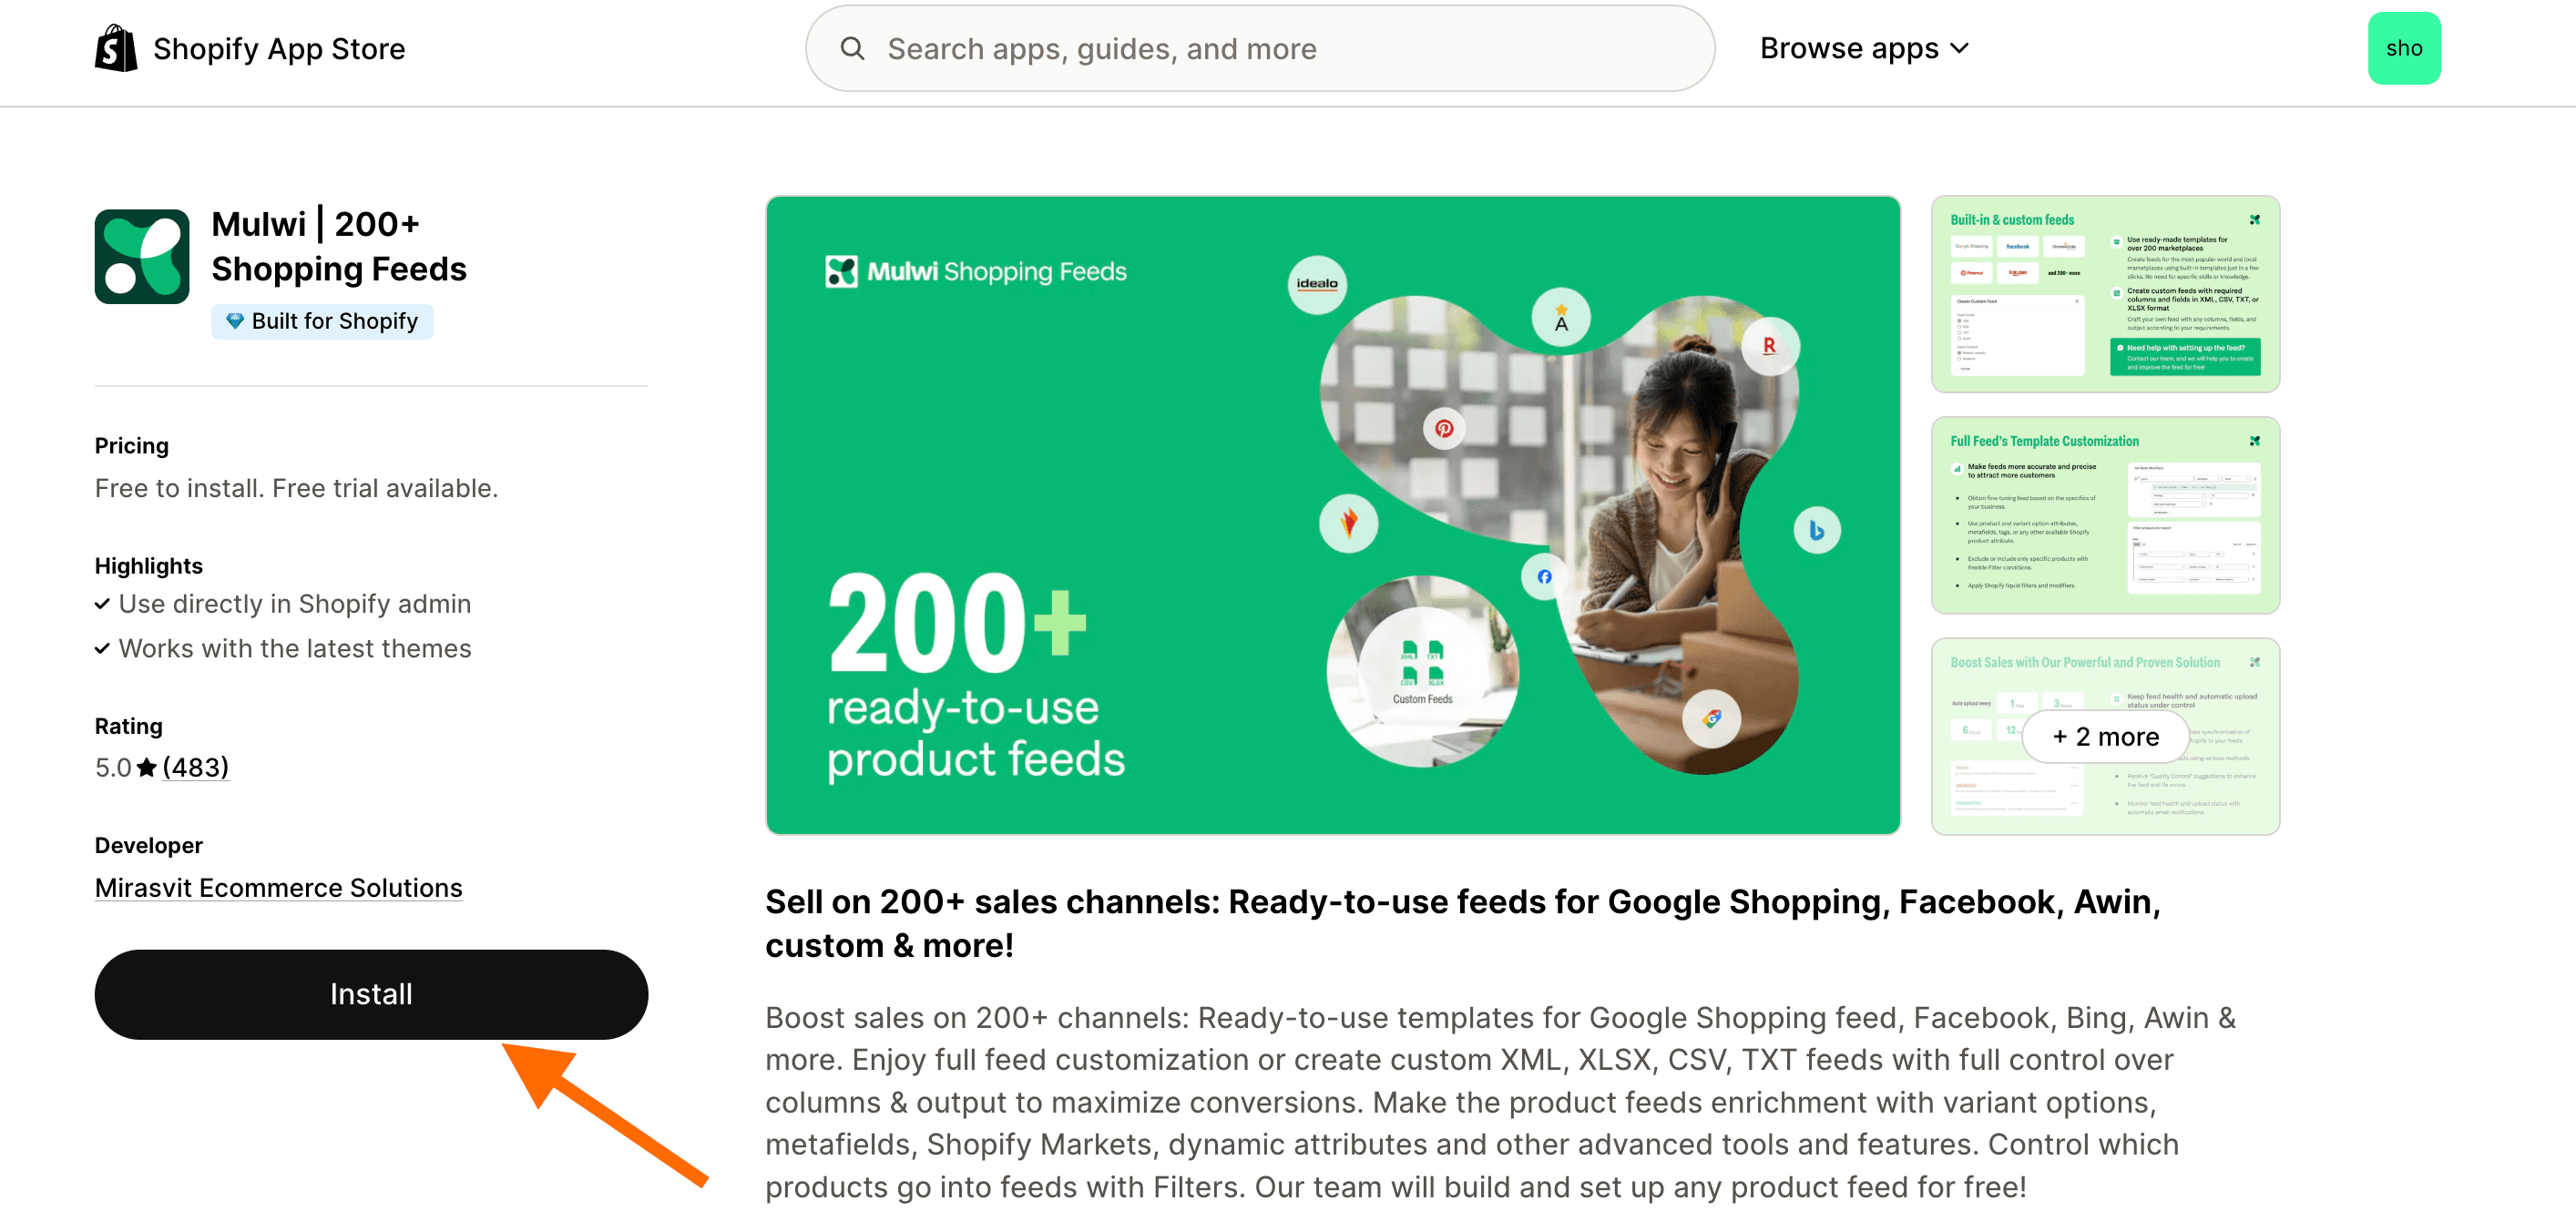This screenshot has width=2576, height=1231.
Task: Click the Built for Shopify diamond badge
Action: (x=234, y=320)
